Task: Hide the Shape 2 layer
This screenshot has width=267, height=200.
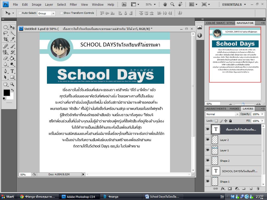Action: pyautogui.click(x=208, y=160)
